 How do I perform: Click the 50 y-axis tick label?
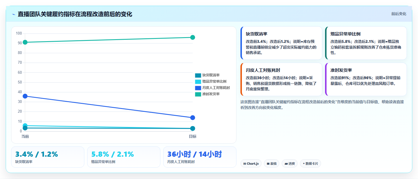(20, 82)
